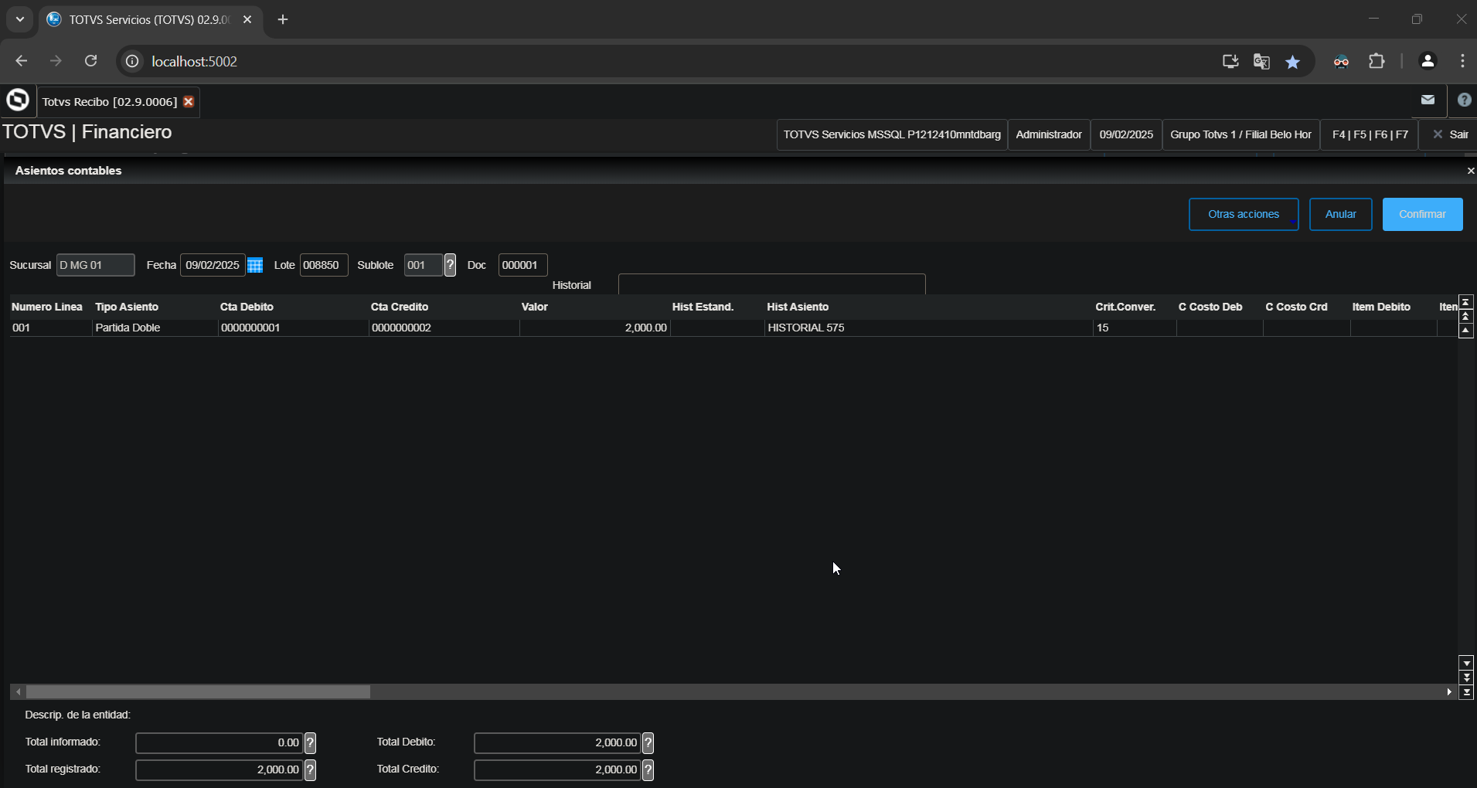This screenshot has width=1477, height=788.
Task: Click the grid single down arrow
Action: tap(1466, 663)
